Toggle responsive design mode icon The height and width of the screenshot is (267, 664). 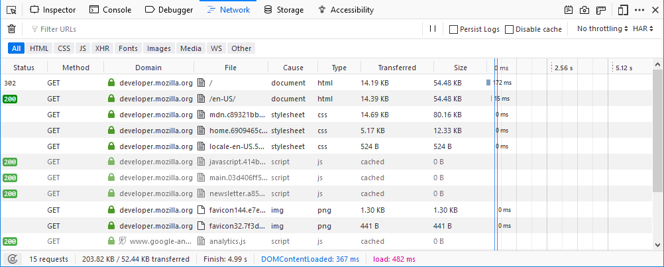622,10
